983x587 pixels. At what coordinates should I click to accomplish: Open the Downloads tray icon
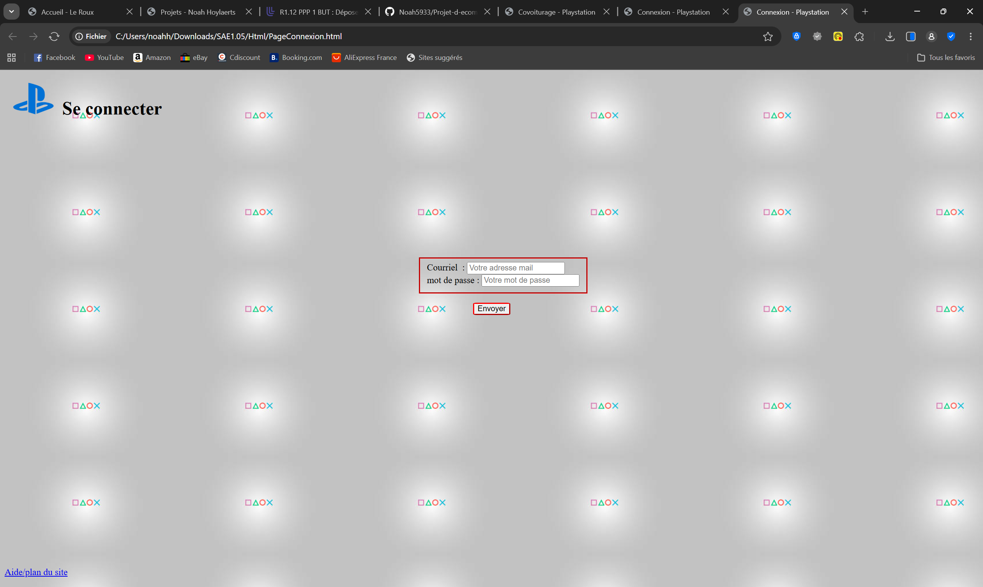(x=890, y=36)
